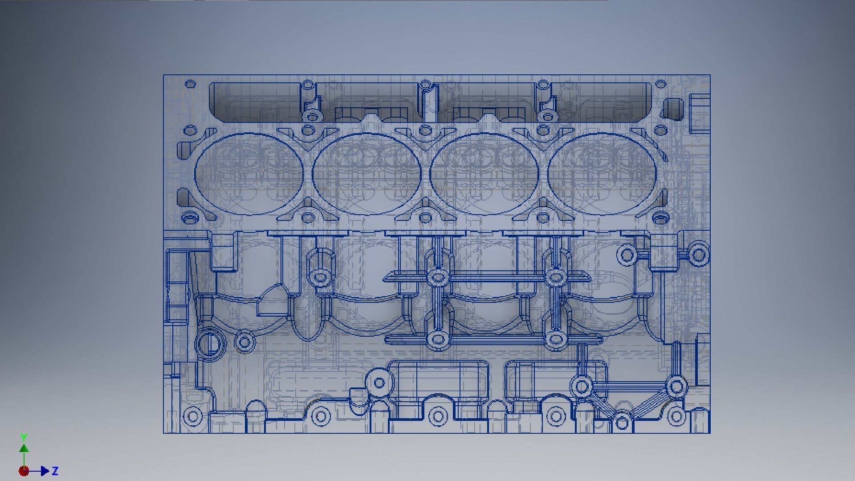Click empty viewport background to deselect geometry
This screenshot has height=481, width=855.
point(89,223)
